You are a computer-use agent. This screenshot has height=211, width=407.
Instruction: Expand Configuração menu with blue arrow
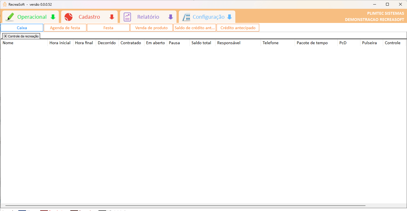pyautogui.click(x=229, y=17)
